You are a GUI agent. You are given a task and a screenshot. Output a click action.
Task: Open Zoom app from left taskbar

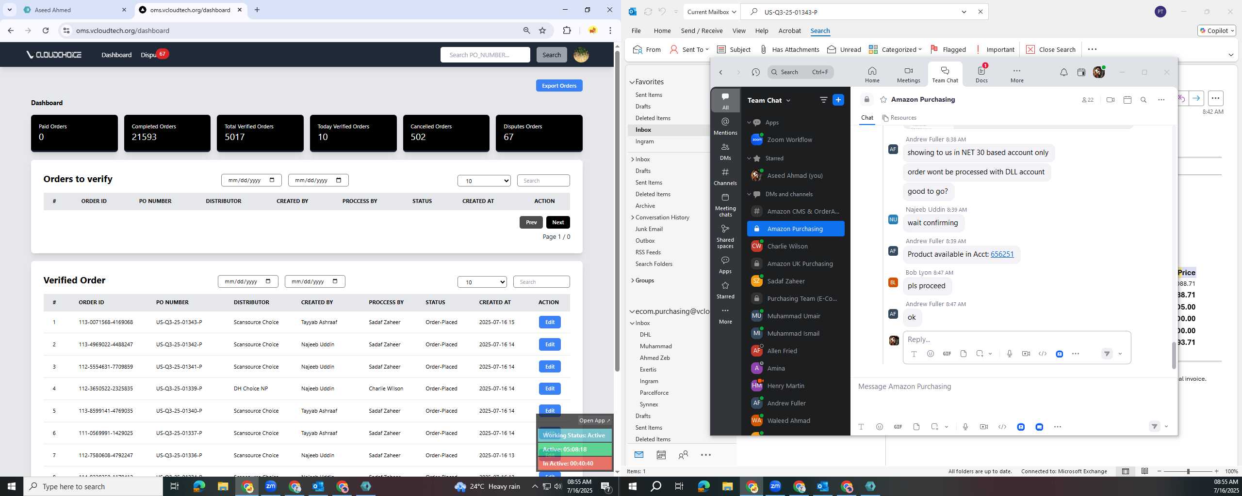click(x=271, y=486)
